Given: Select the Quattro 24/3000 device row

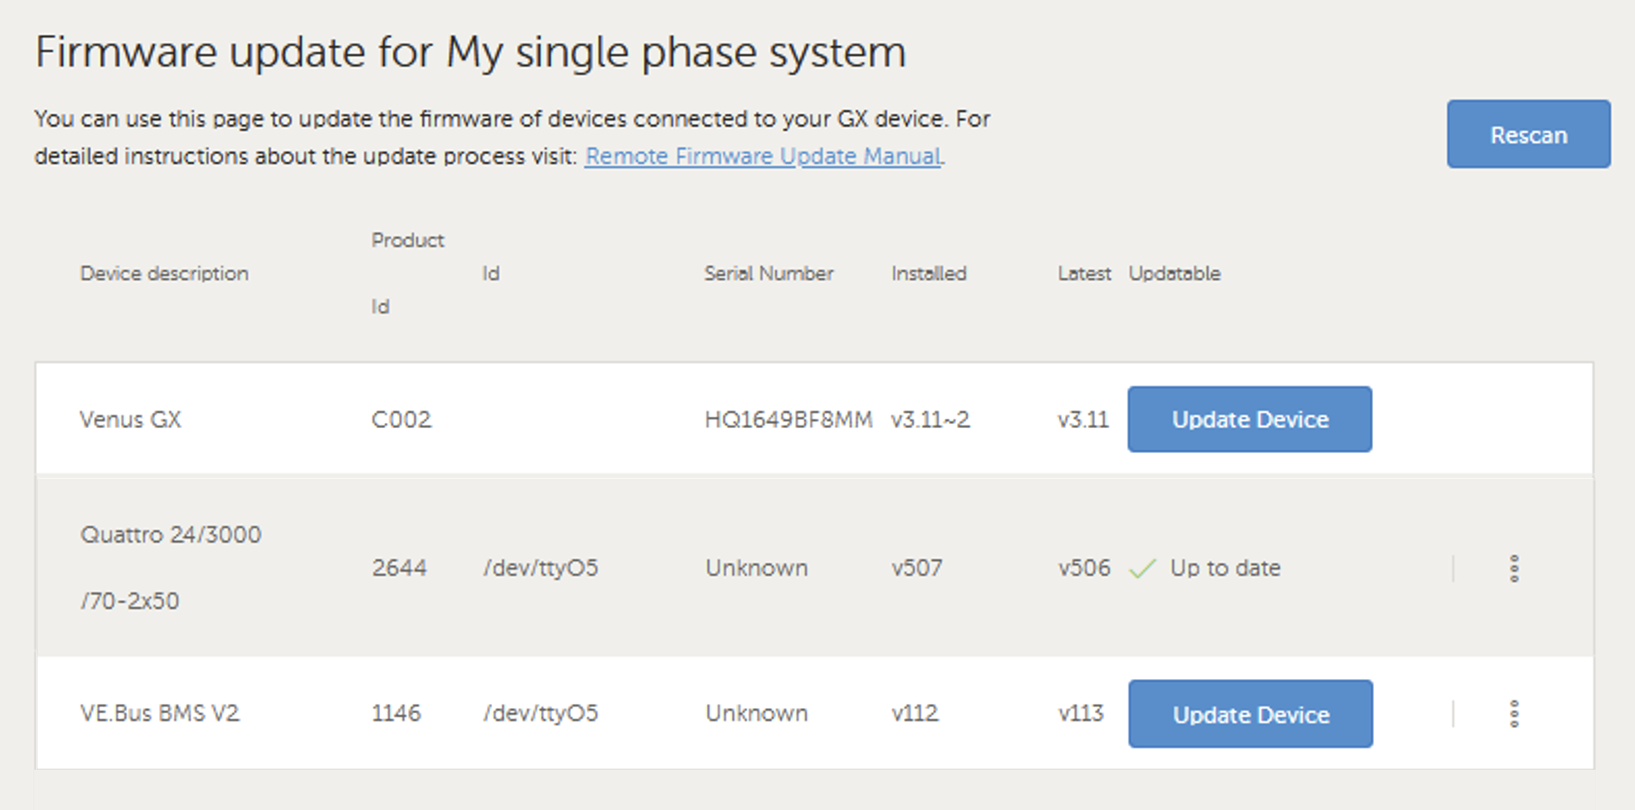Looking at the screenshot, I should tap(599, 568).
